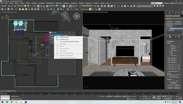Activate the Select and Scale tool
Screen dimensions: 183x104
pyautogui.click(x=44, y=6)
